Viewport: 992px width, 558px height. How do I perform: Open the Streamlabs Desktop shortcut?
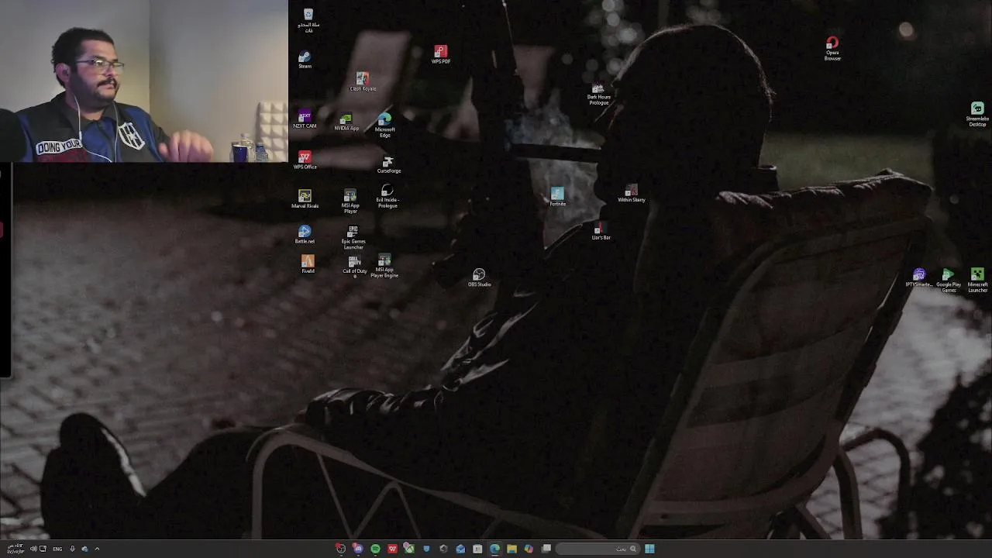click(x=977, y=114)
